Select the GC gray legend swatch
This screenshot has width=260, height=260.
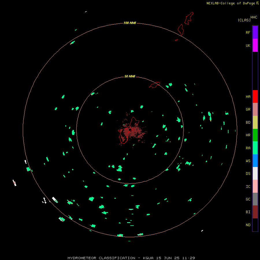pos(255,199)
